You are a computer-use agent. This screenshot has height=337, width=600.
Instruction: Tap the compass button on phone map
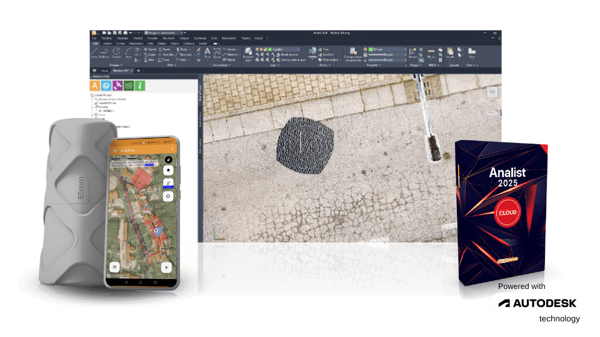pos(167,159)
